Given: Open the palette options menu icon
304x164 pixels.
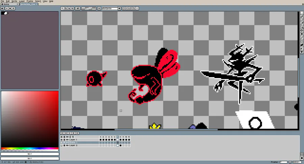Looking at the screenshot, I should point(14,8).
